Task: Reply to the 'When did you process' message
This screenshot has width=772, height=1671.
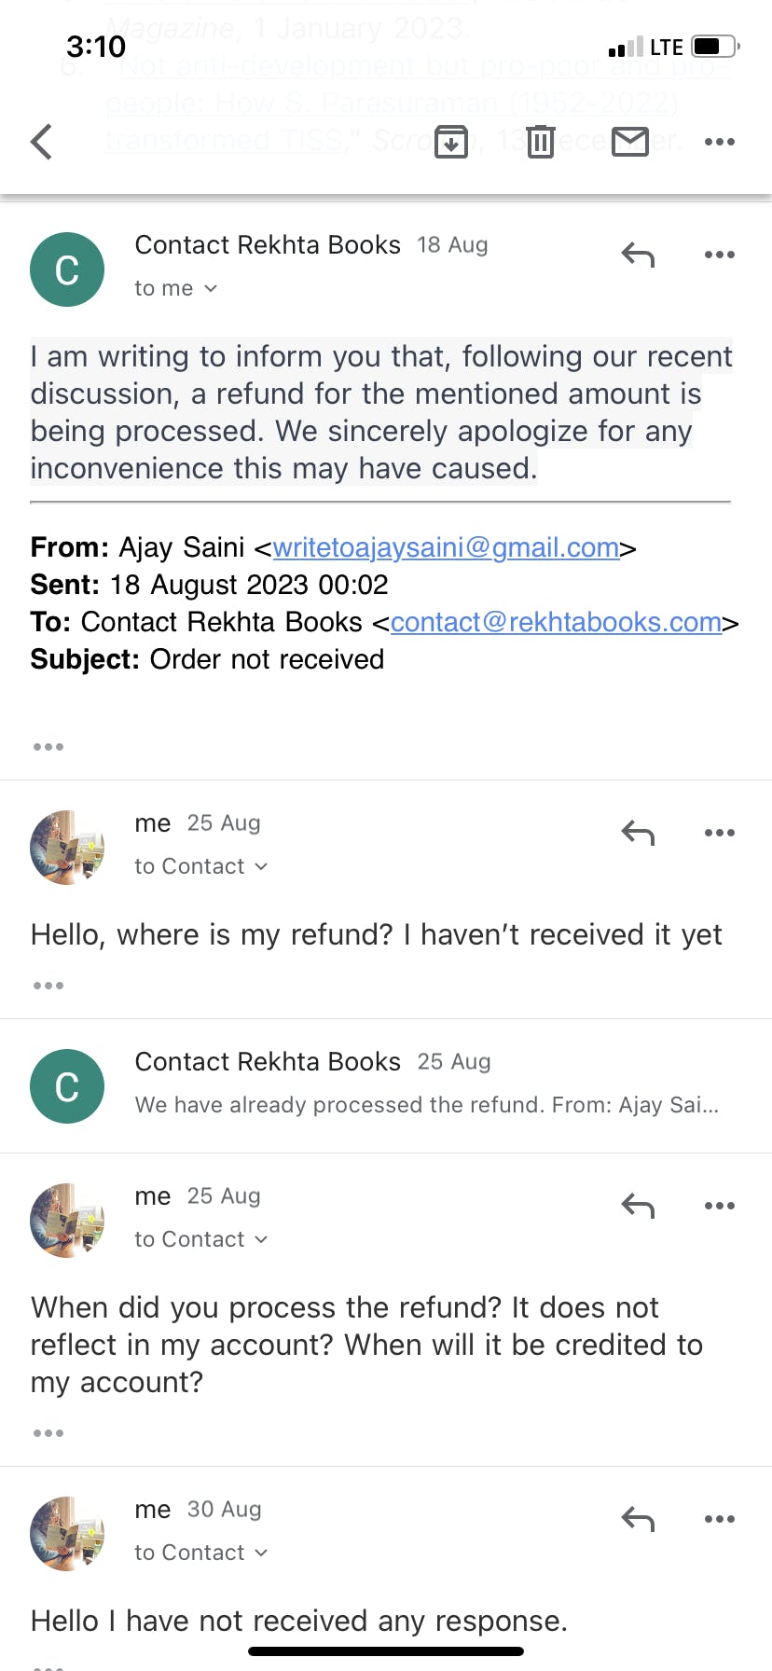Action: 638,1206
